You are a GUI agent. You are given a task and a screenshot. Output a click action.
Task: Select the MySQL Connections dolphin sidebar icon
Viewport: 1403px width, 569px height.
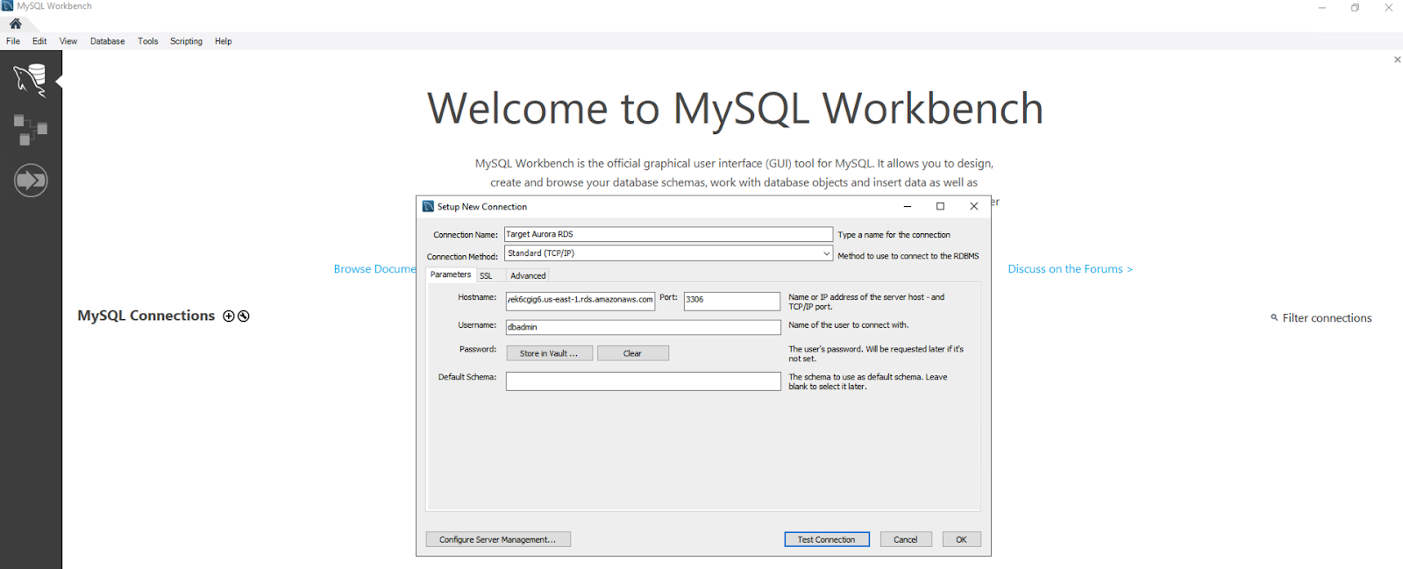(x=30, y=80)
